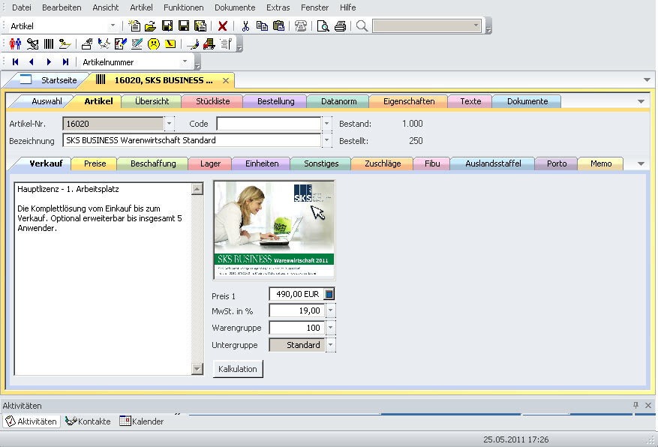Viewport: 658px width, 447px height.
Task: Open addresses with red and blue people icon
Action: pos(16,43)
